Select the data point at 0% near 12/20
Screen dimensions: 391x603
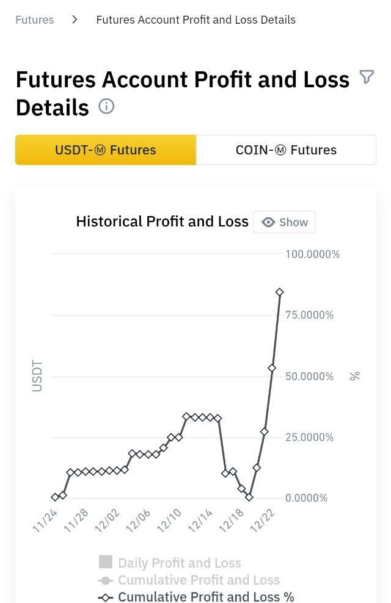(x=249, y=497)
